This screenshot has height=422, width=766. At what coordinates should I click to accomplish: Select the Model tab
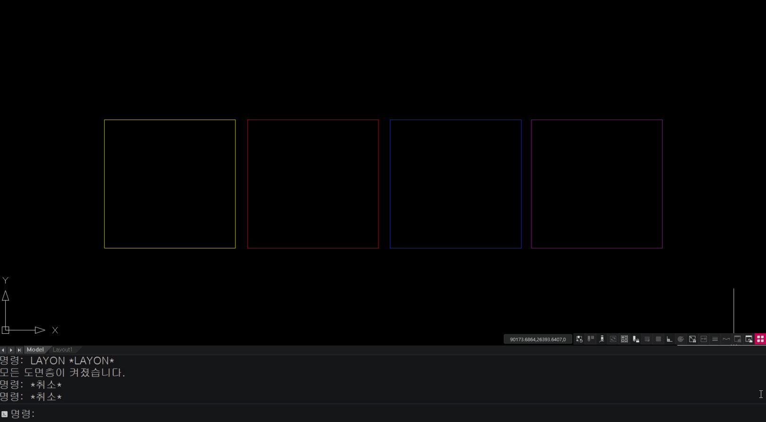(35, 350)
